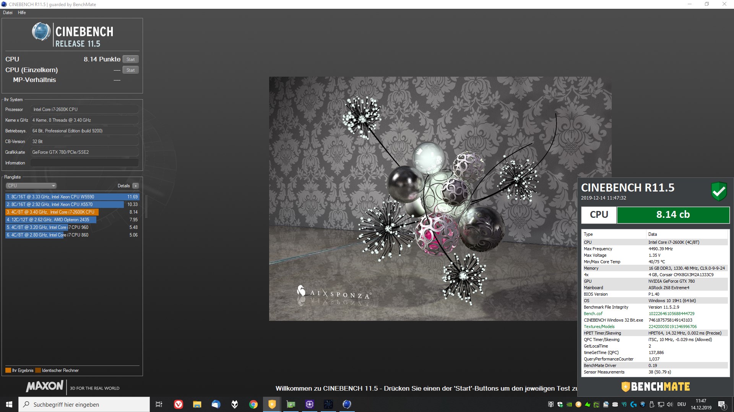Switch the DEU keyboard language indicator
This screenshot has height=412, width=734.
coord(682,404)
